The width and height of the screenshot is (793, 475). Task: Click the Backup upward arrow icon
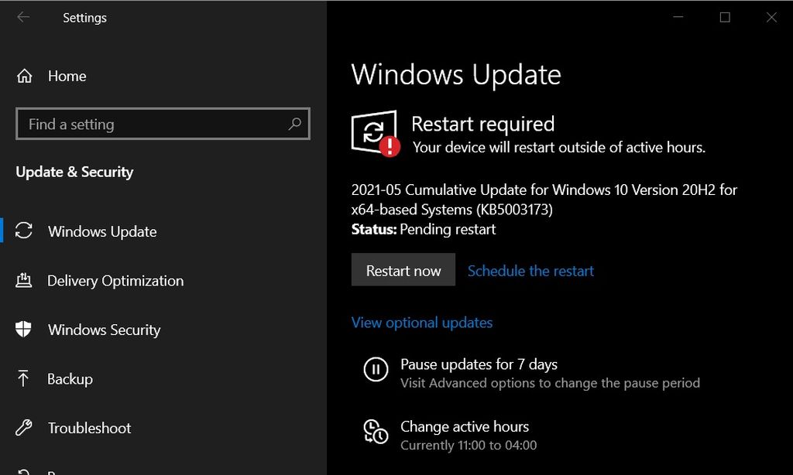[x=23, y=378]
